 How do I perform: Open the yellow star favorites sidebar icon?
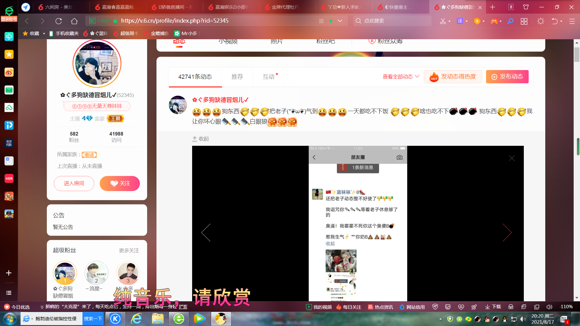[9, 54]
